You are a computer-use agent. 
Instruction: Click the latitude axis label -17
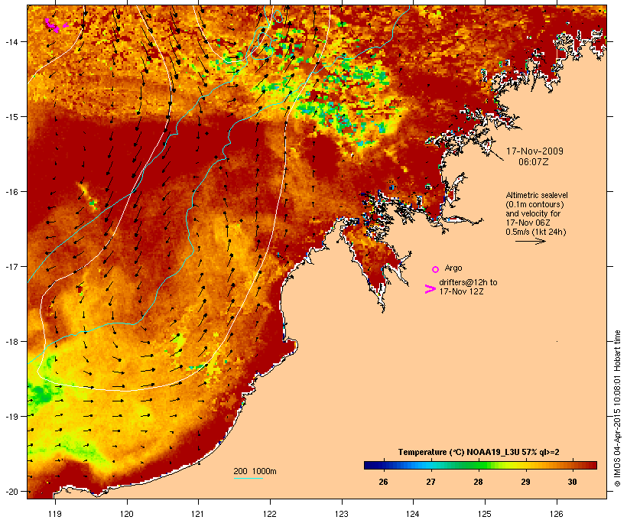[x=11, y=267]
